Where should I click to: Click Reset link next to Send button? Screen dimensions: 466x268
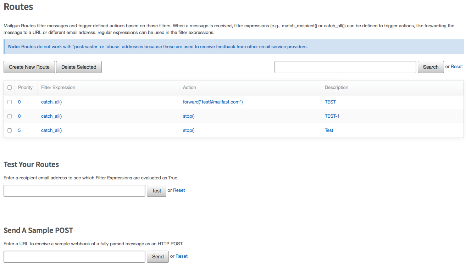point(182,256)
